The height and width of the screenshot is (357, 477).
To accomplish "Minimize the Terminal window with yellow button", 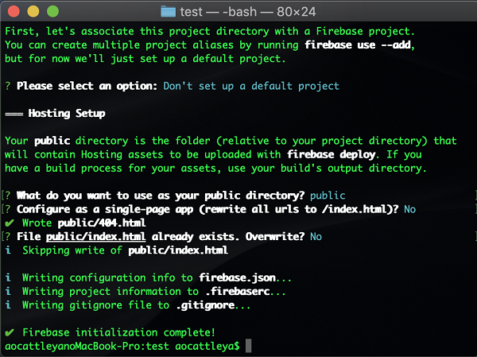I will pyautogui.click(x=33, y=11).
